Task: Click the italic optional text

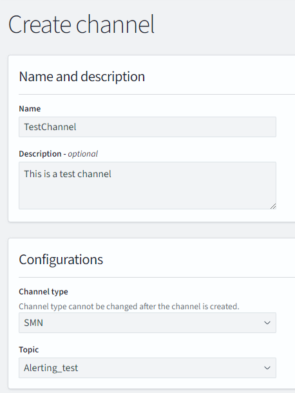Action: pos(82,154)
